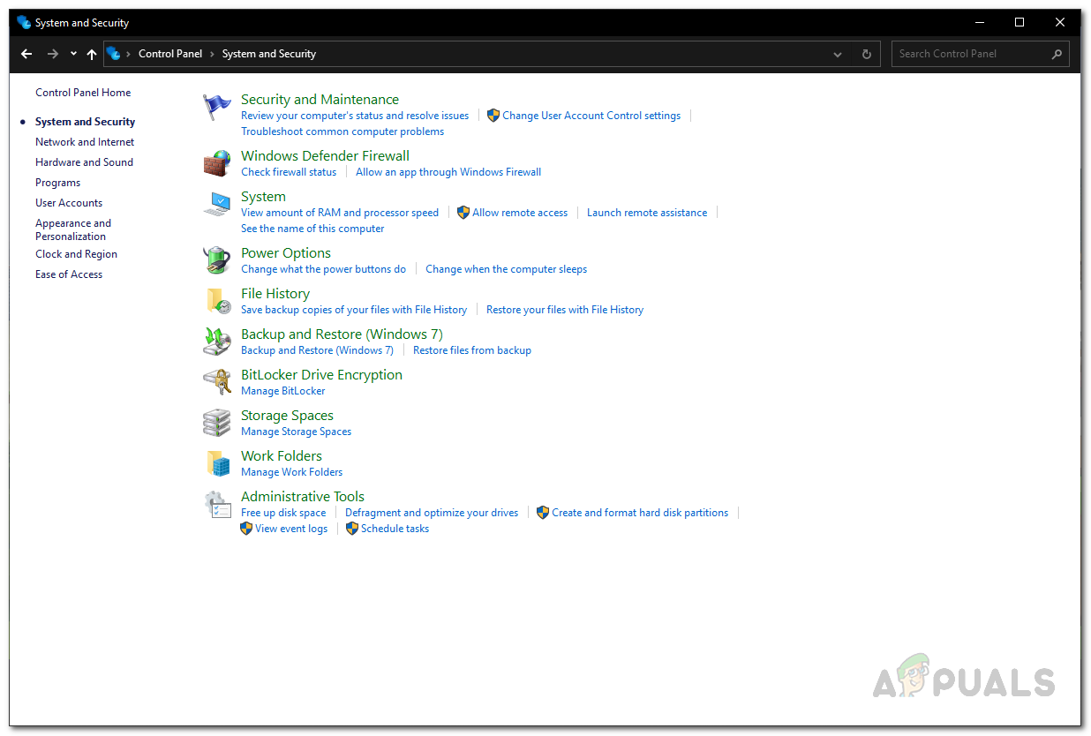
Task: Refresh the Control Panel view
Action: (867, 54)
